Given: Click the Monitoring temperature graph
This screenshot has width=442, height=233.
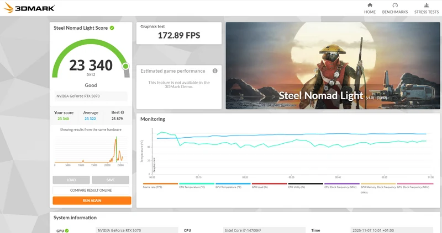Looking at the screenshot, I should [x=291, y=152].
